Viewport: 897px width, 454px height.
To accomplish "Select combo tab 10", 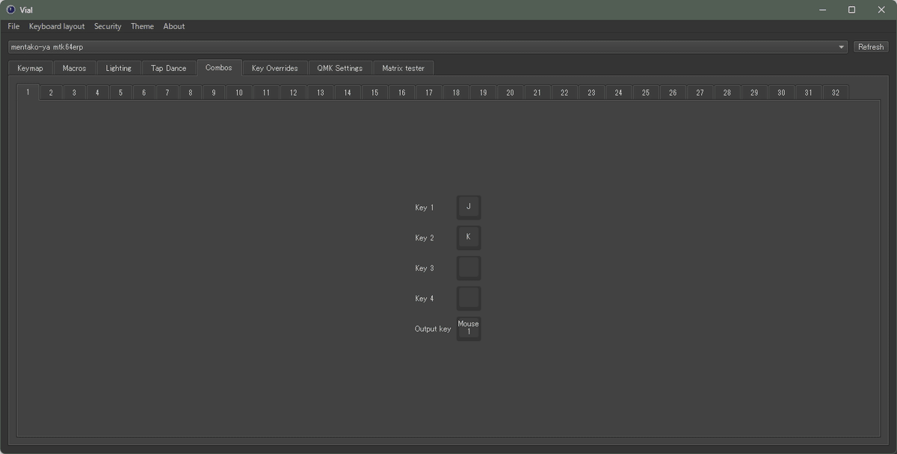I will point(238,93).
